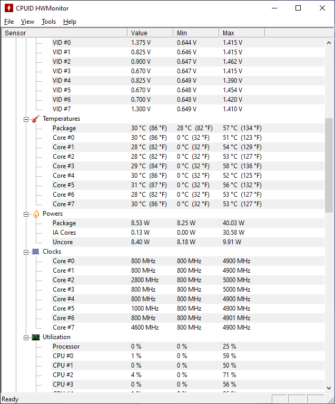Click the Powers flame icon
The width and height of the screenshot is (335, 404).
36,214
